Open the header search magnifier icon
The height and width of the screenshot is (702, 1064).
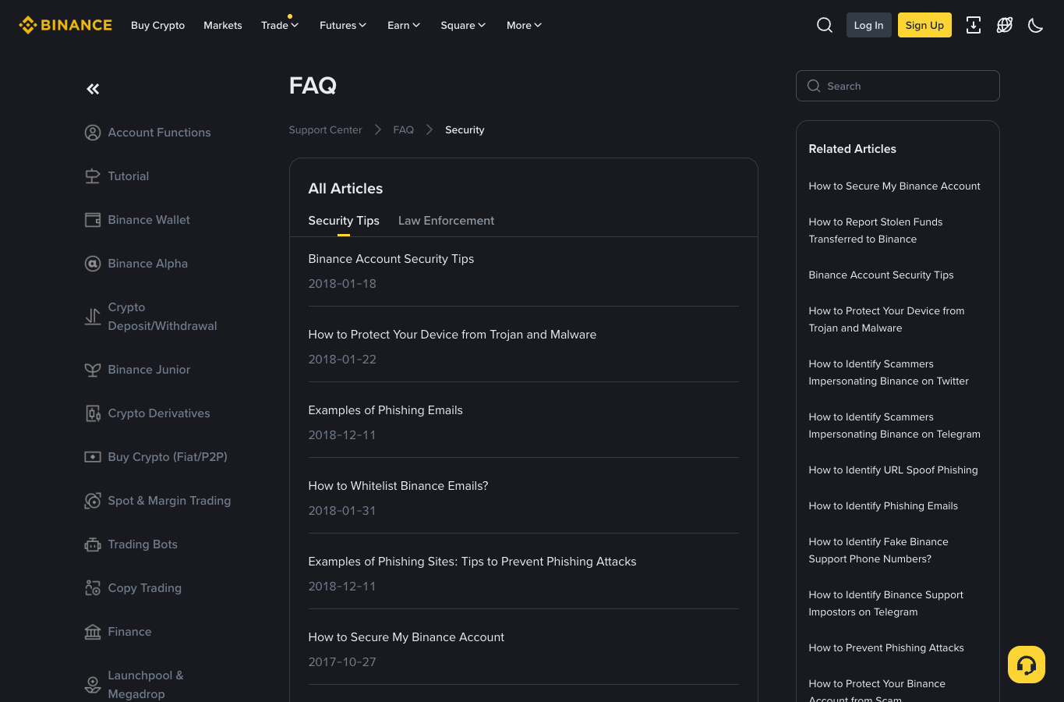tap(825, 25)
